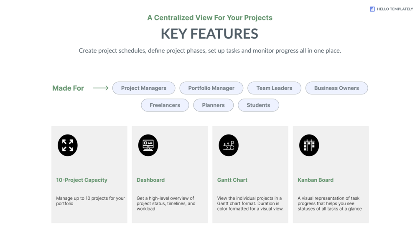Click the Dashboard monitor icon
This screenshot has height=236, width=420.
click(x=148, y=145)
